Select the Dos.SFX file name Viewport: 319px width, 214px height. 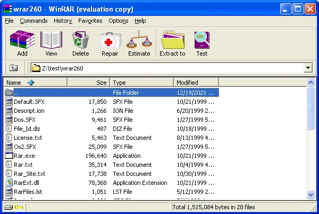(x=24, y=120)
